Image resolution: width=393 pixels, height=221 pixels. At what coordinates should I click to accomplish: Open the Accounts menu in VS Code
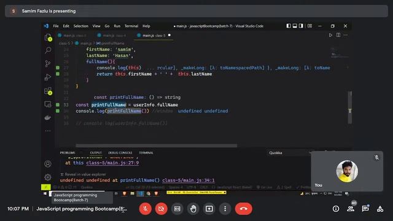(x=48, y=164)
